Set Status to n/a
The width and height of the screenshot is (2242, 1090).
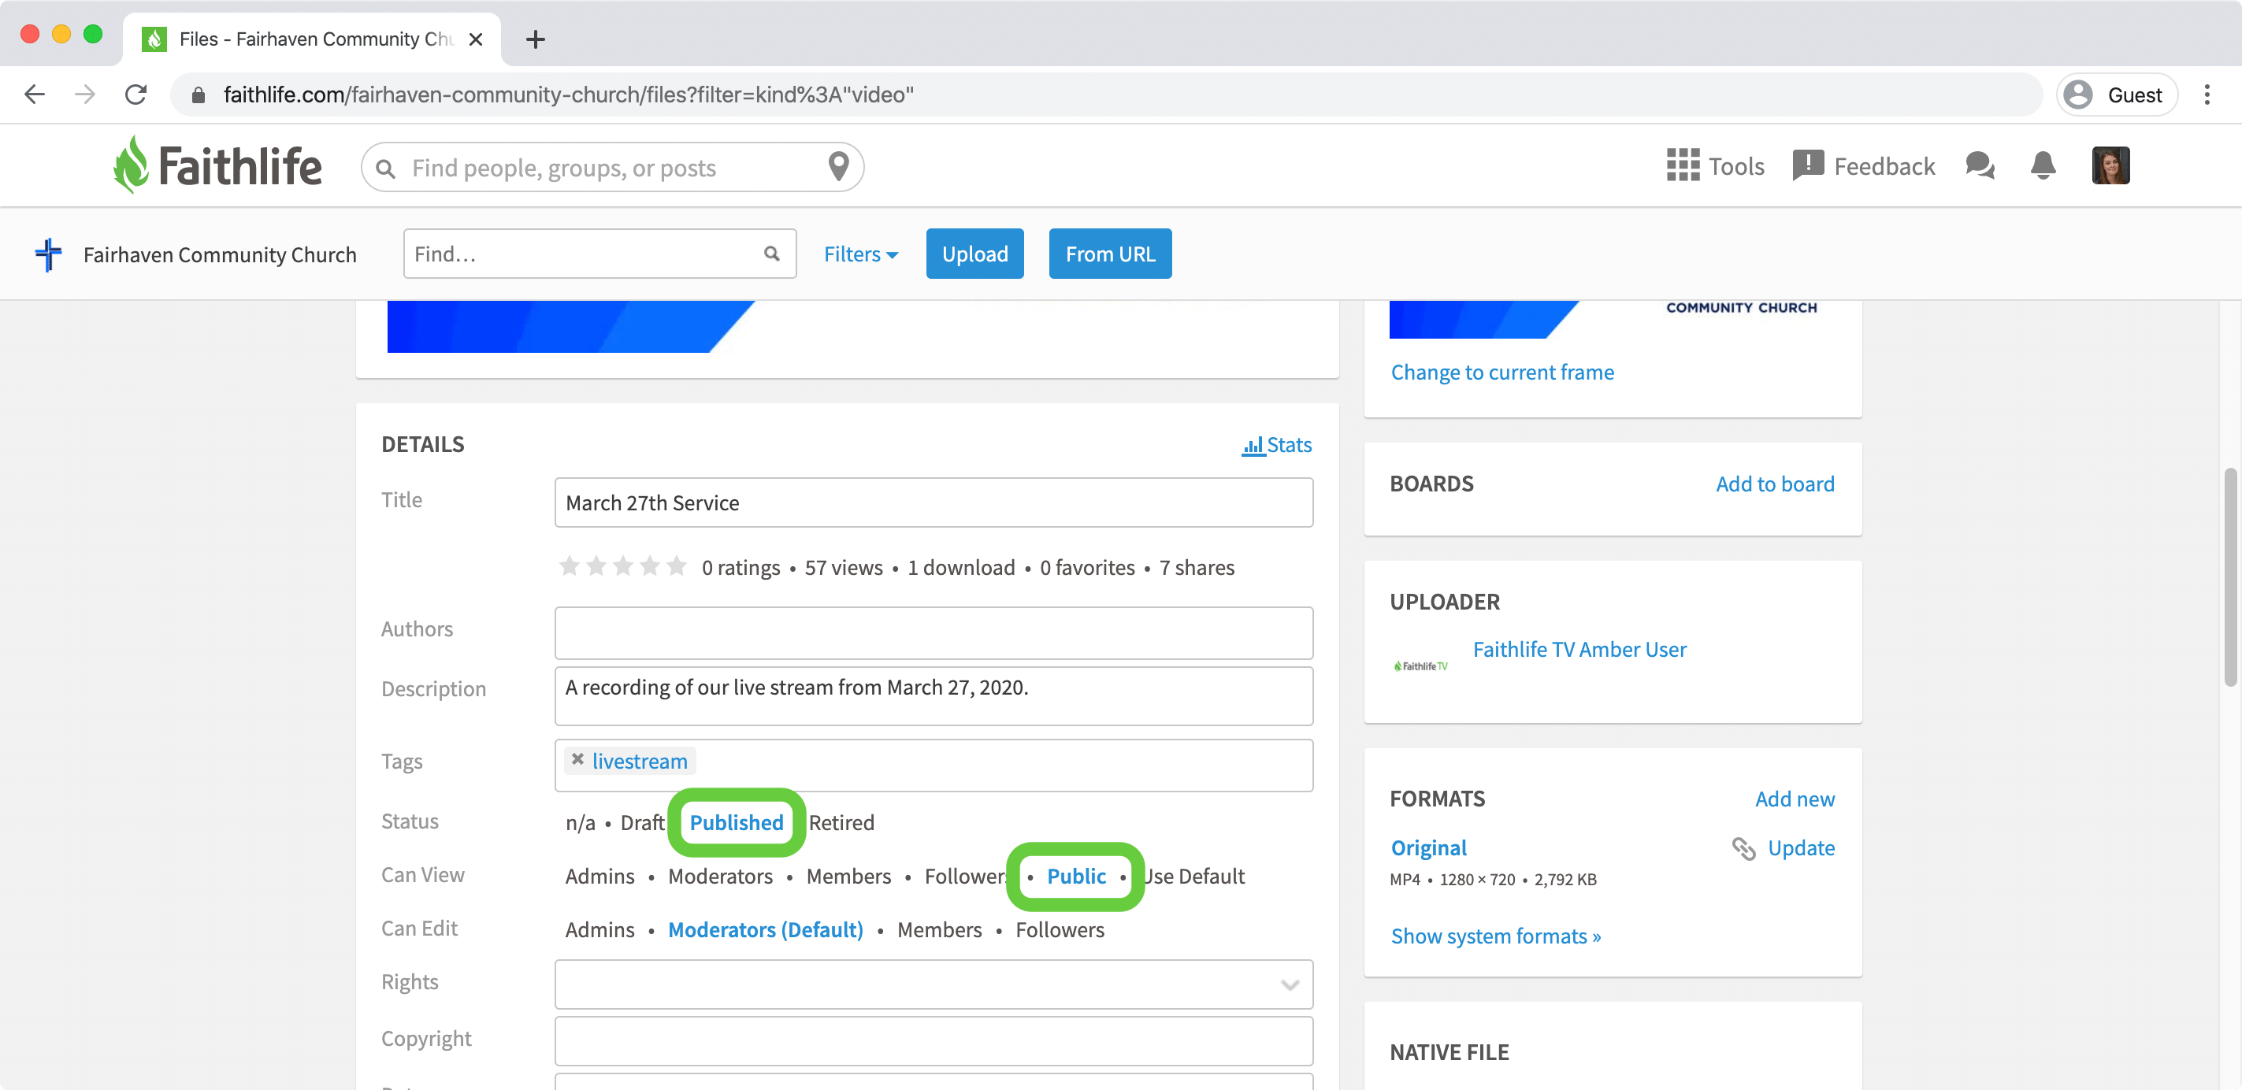(x=581, y=822)
